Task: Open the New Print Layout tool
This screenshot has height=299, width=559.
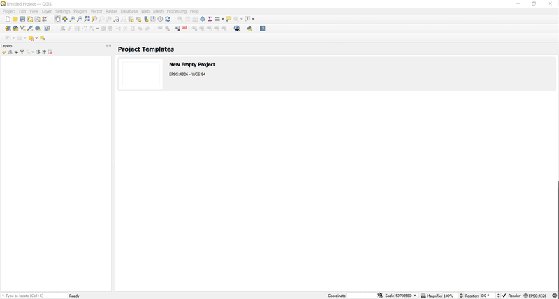Action: point(30,19)
